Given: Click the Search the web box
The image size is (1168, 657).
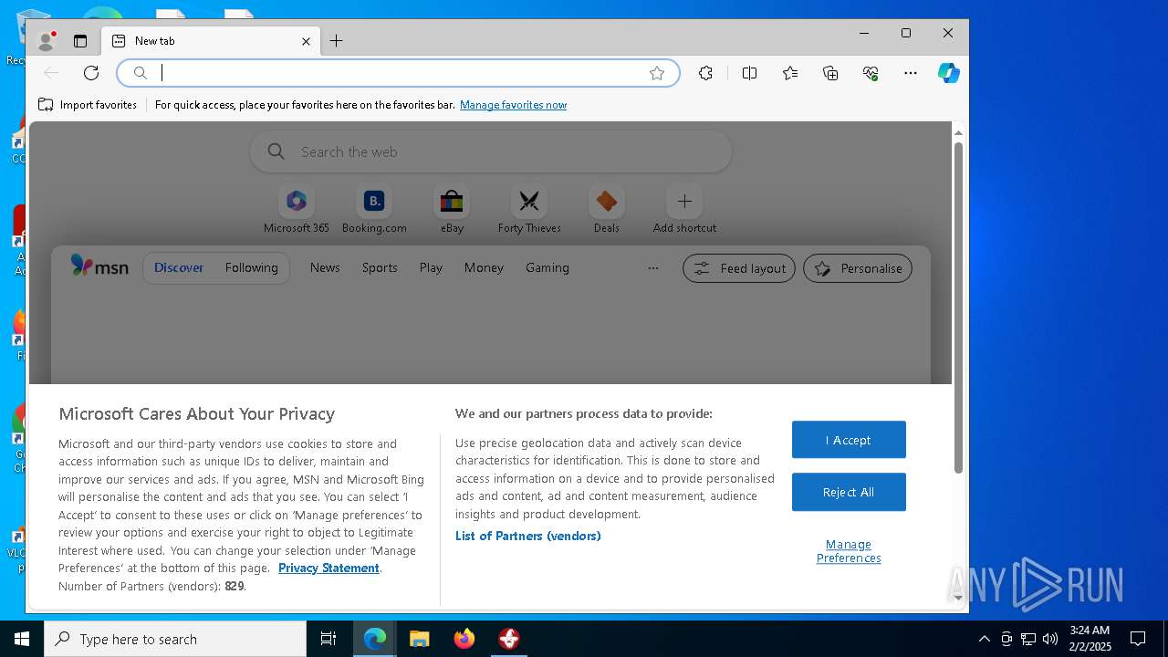Looking at the screenshot, I should (491, 151).
